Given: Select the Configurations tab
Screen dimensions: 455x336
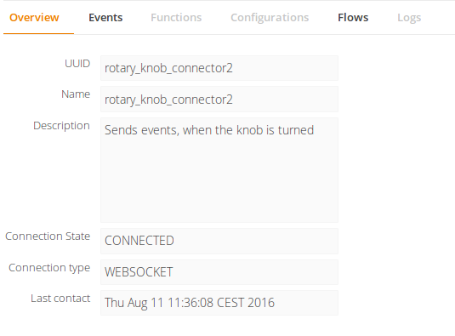Looking at the screenshot, I should pyautogui.click(x=270, y=18).
